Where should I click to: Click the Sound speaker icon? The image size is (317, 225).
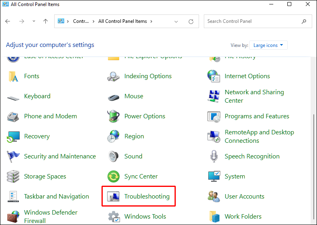coord(114,156)
